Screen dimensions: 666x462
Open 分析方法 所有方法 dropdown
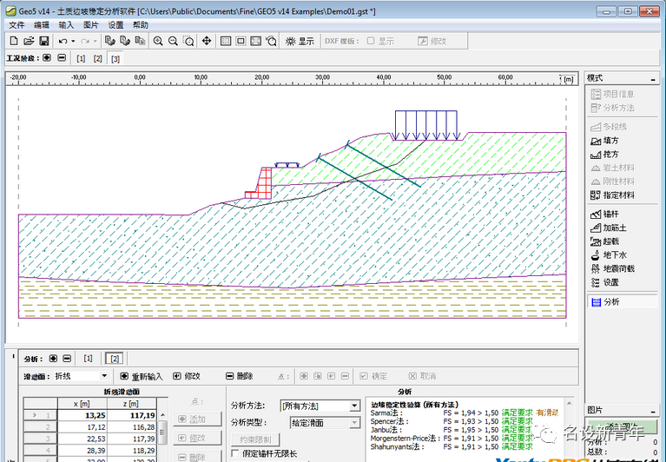click(320, 406)
